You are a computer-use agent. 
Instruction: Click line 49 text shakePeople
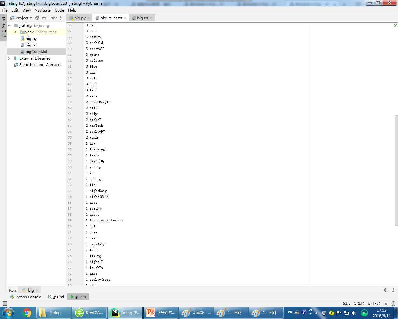click(x=100, y=102)
